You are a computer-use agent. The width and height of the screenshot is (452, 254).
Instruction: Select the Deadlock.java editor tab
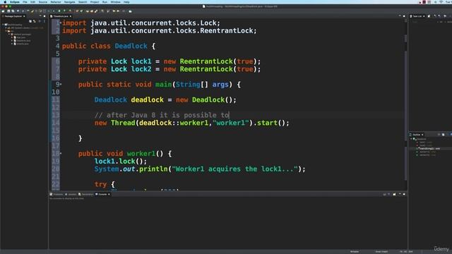pos(61,16)
